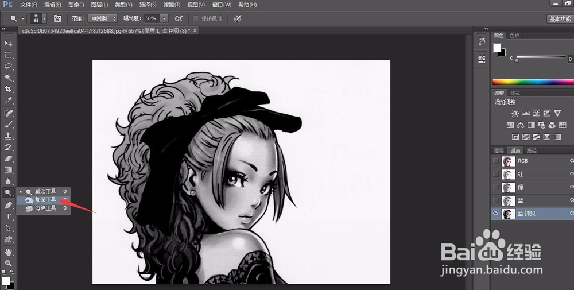
Task: Close the document tab
Action: click(195, 31)
